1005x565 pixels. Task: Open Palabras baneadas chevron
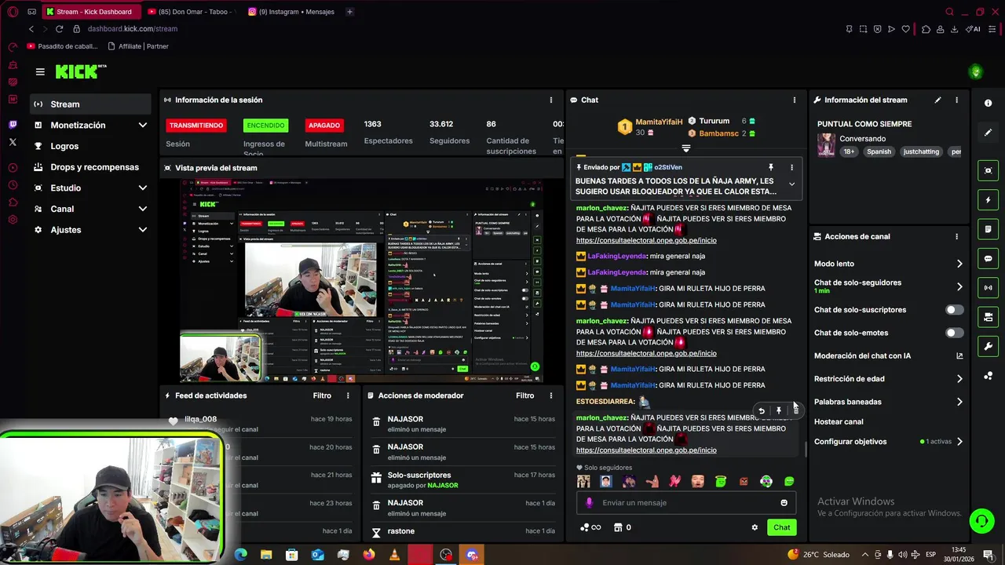(959, 402)
